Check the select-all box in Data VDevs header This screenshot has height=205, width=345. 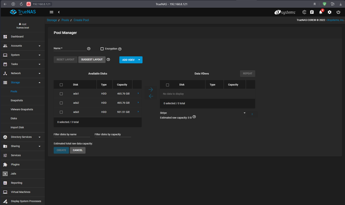click(168, 85)
